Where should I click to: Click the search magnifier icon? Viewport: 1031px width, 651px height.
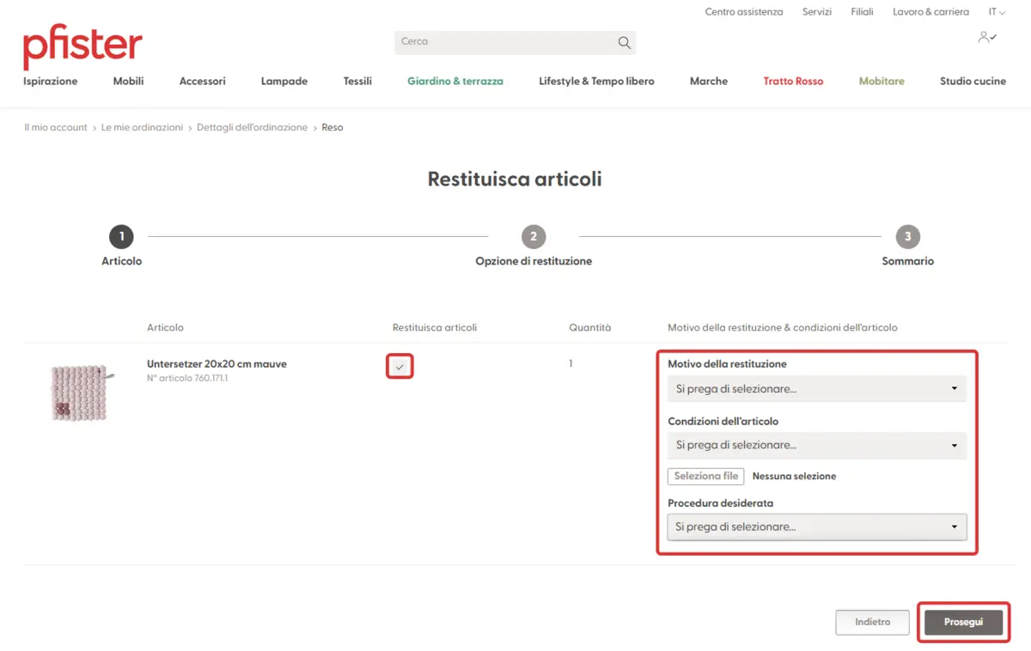tap(624, 43)
